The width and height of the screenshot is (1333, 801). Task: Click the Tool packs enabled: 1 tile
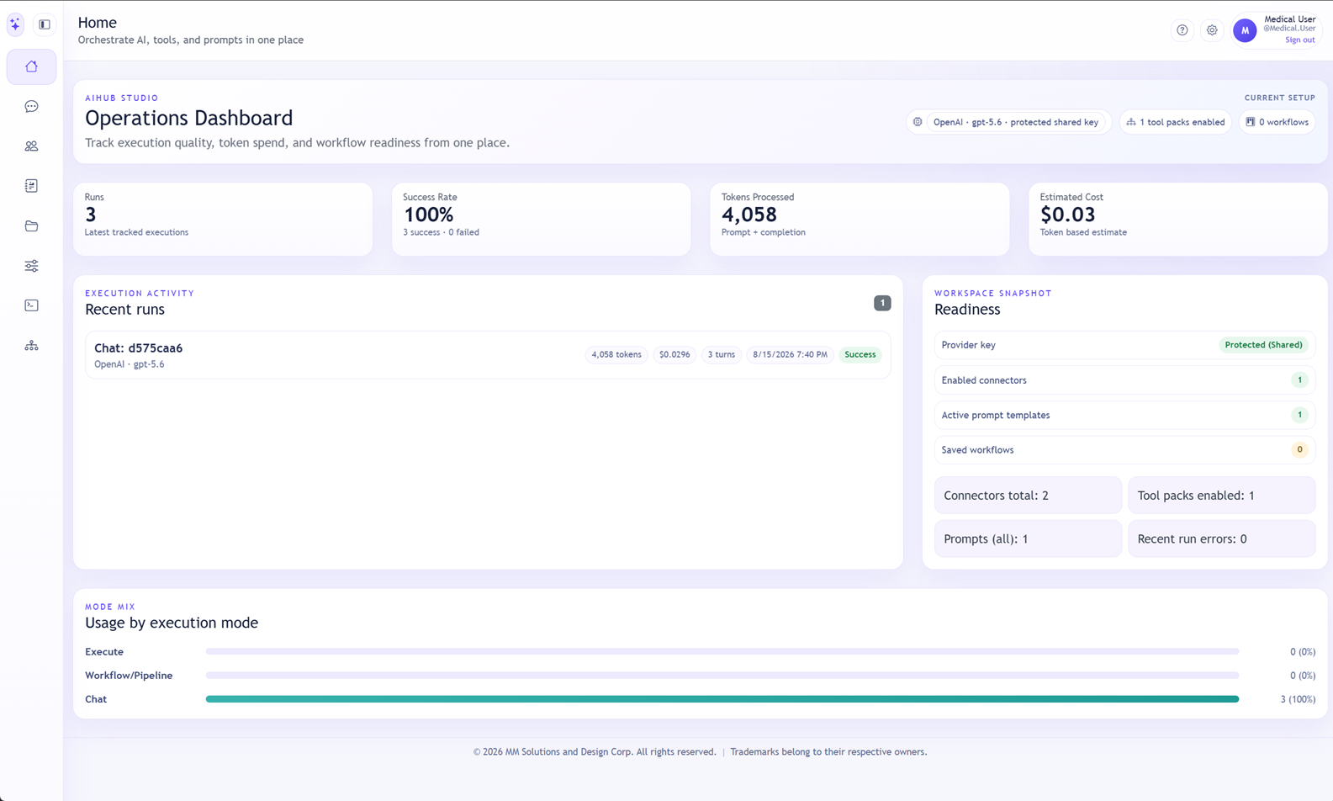point(1221,496)
